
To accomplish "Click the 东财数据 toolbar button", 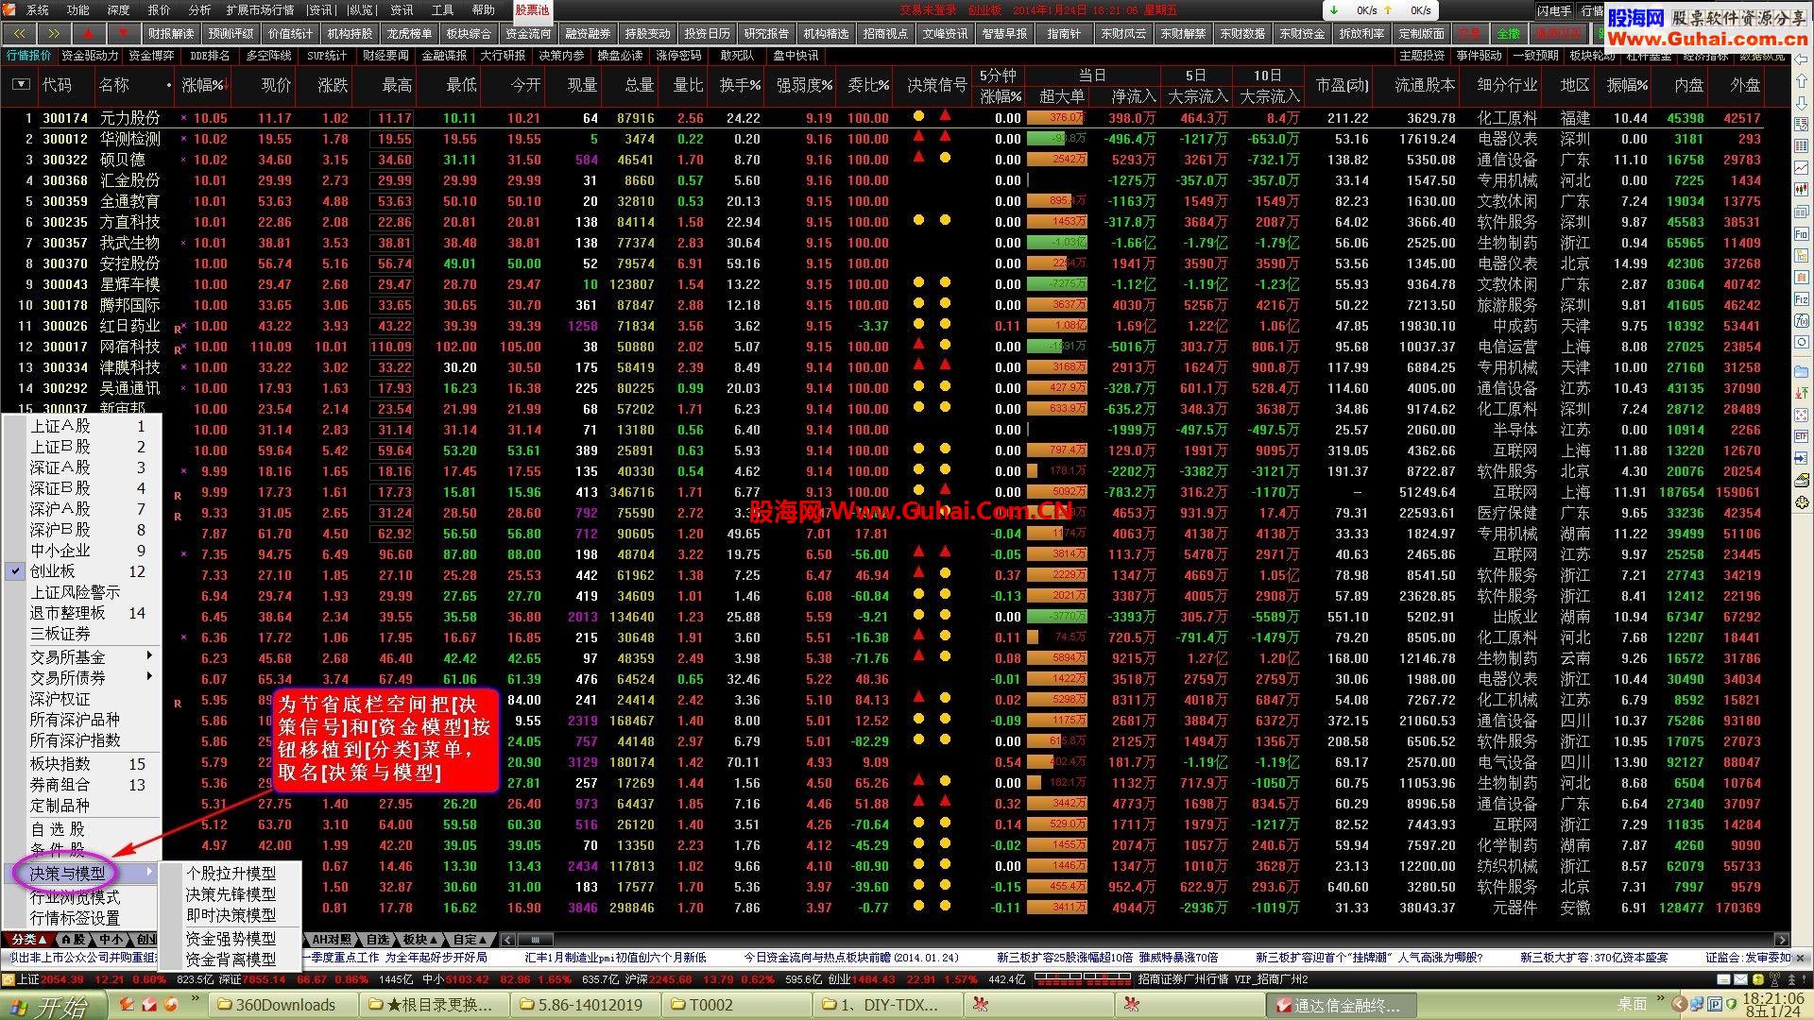I will click(x=1242, y=34).
